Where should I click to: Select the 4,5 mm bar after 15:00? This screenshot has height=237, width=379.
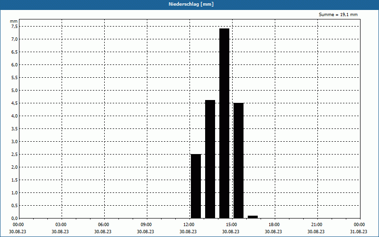click(x=239, y=161)
